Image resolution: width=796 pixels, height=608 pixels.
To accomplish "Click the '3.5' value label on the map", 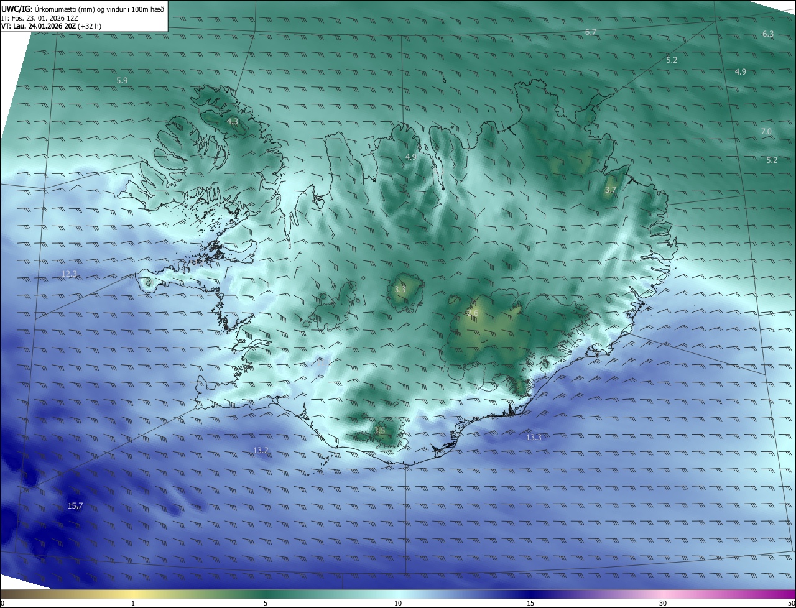I will (x=379, y=430).
